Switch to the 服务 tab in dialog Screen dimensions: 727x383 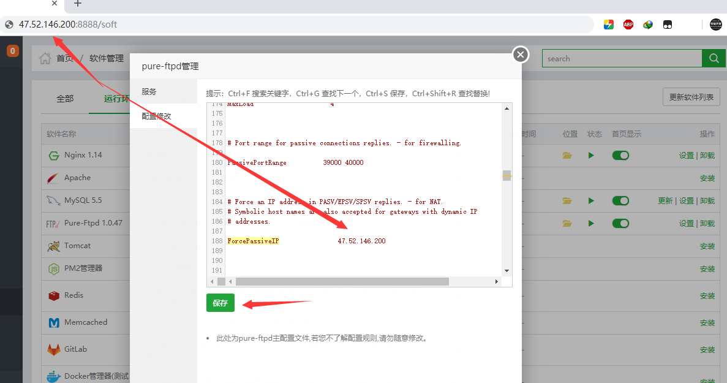[149, 92]
